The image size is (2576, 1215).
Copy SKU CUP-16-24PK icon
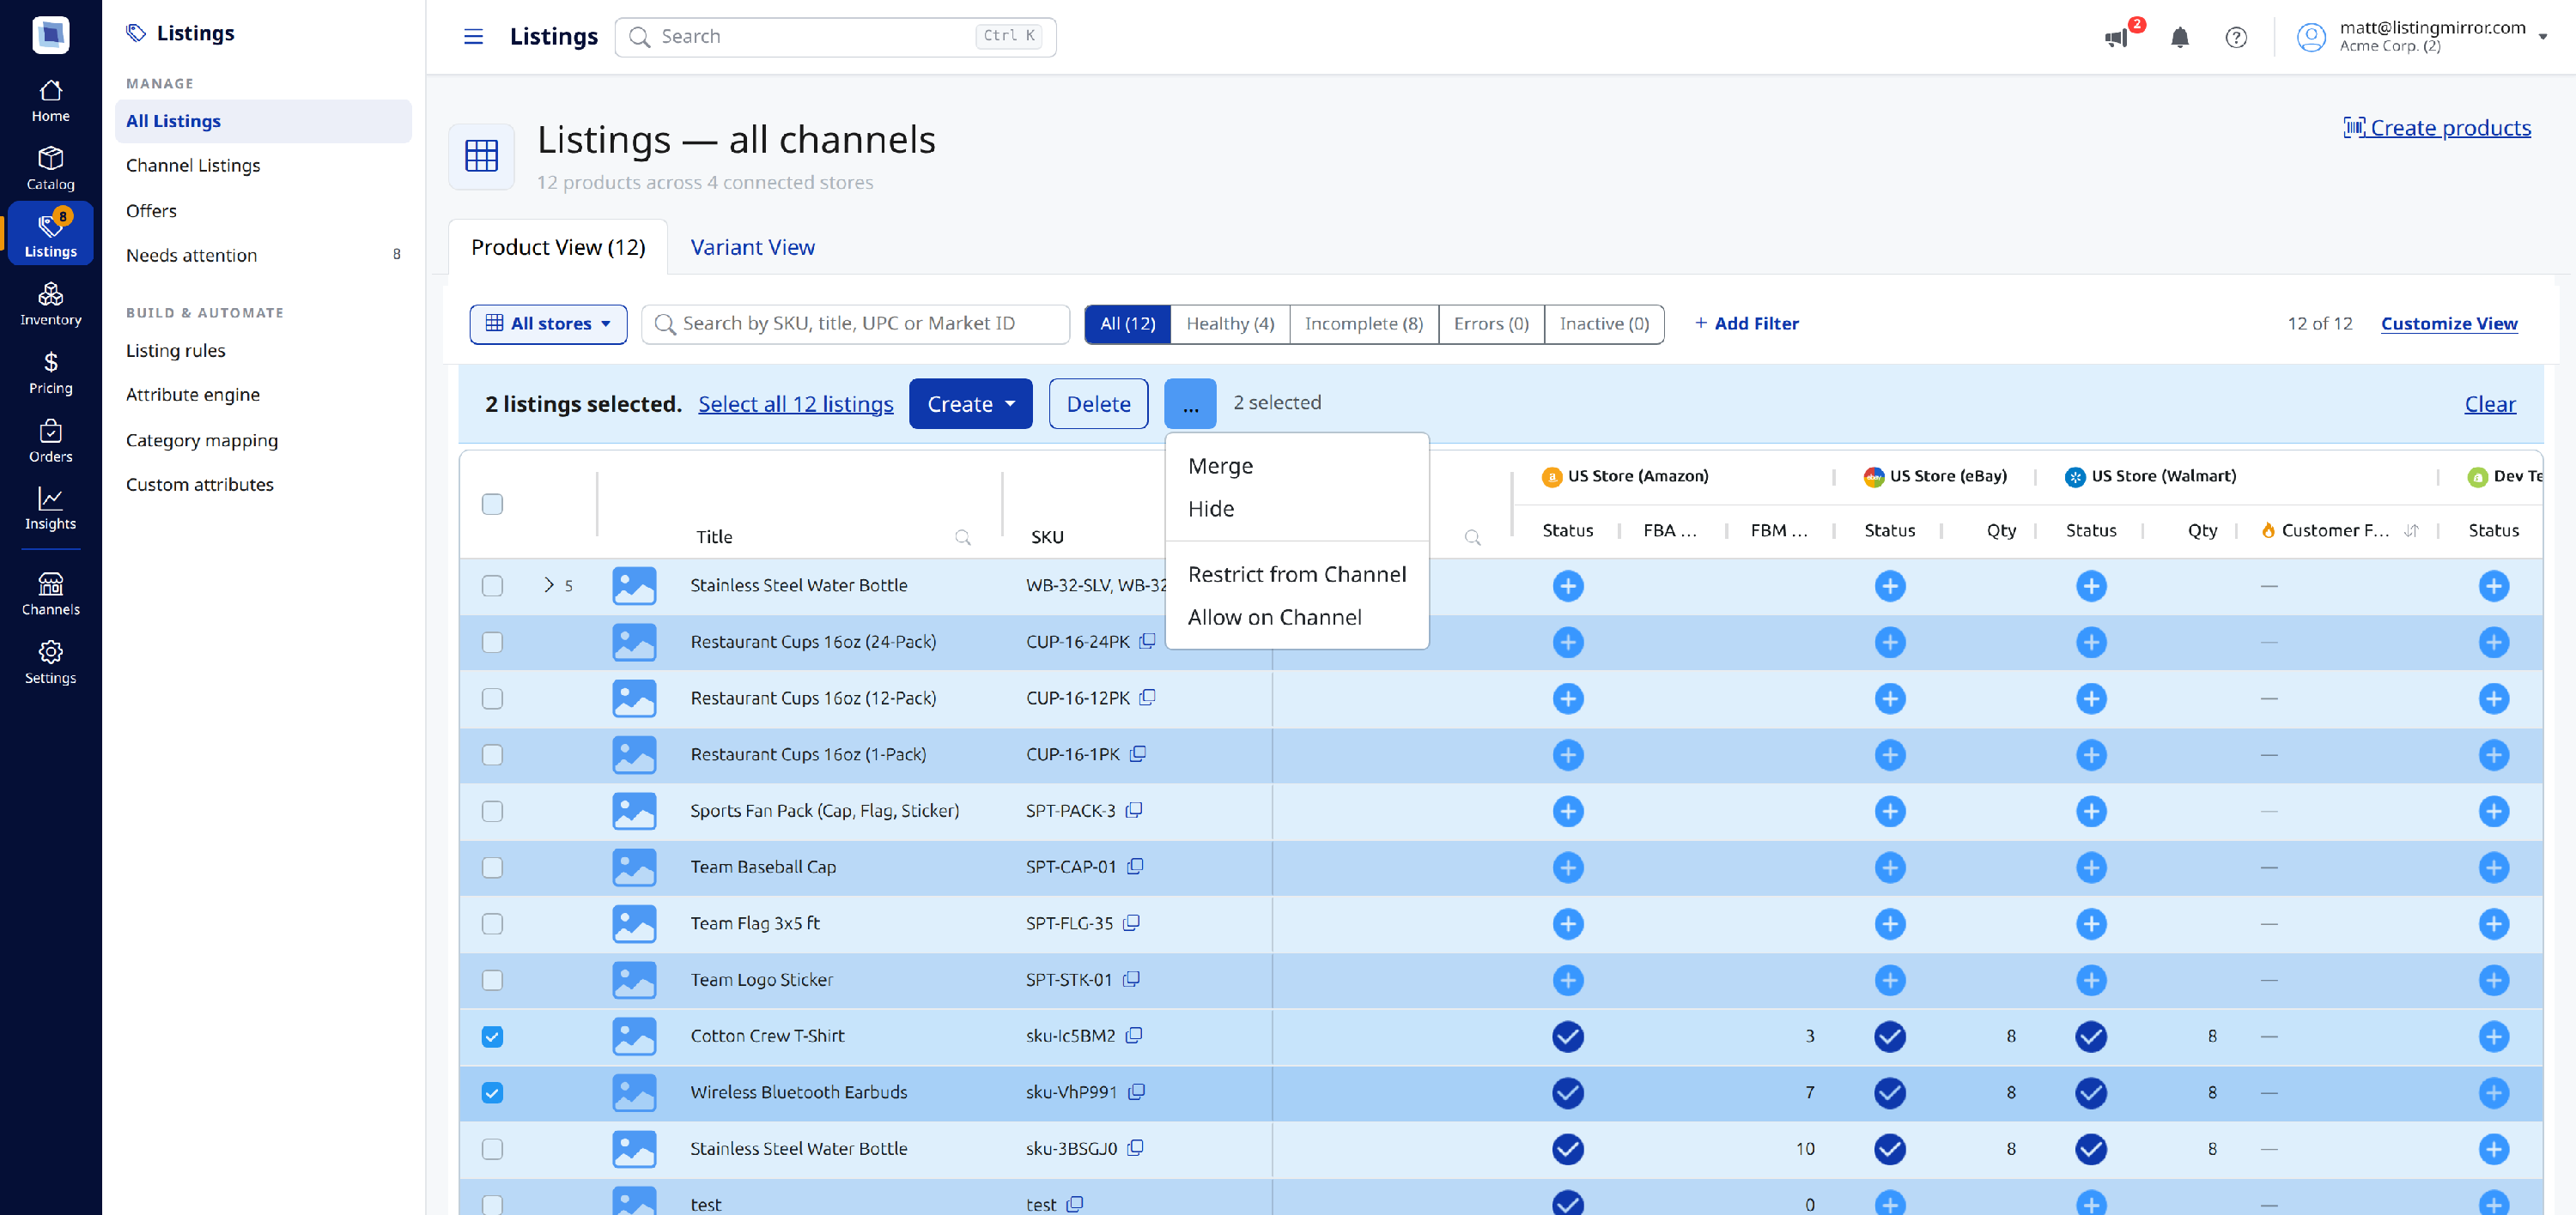(1147, 640)
